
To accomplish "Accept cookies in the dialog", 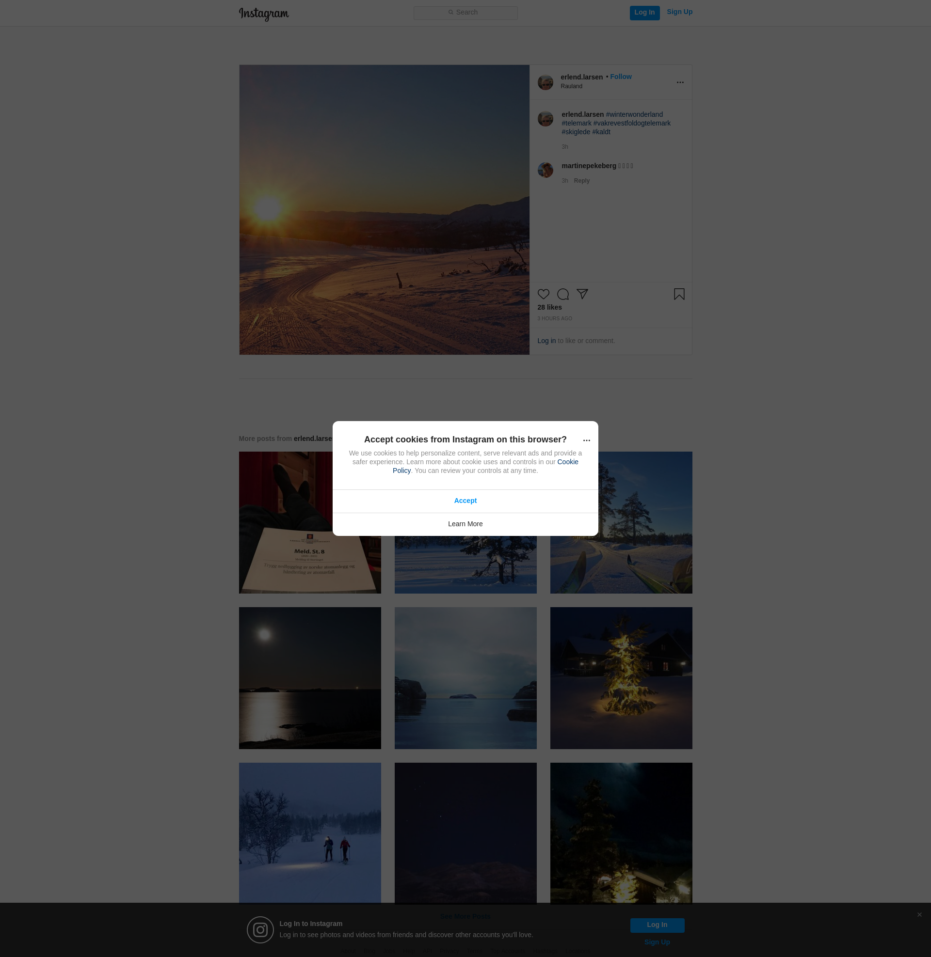I will [x=465, y=501].
